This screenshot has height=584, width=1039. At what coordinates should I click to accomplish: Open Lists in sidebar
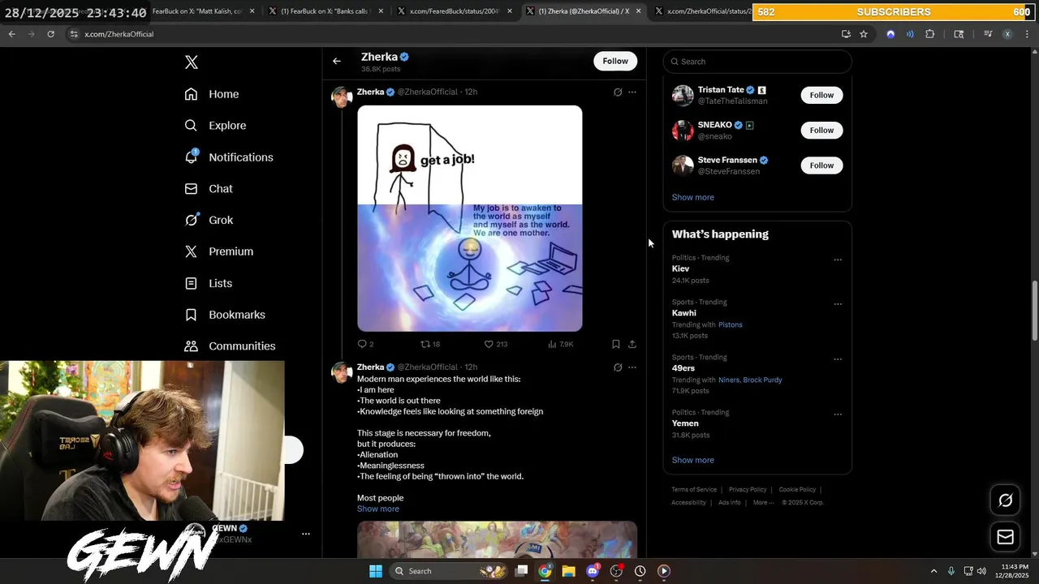209,283
